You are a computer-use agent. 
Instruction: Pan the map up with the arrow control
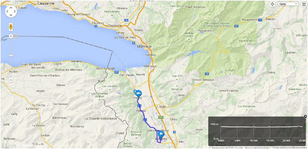click(11, 8)
